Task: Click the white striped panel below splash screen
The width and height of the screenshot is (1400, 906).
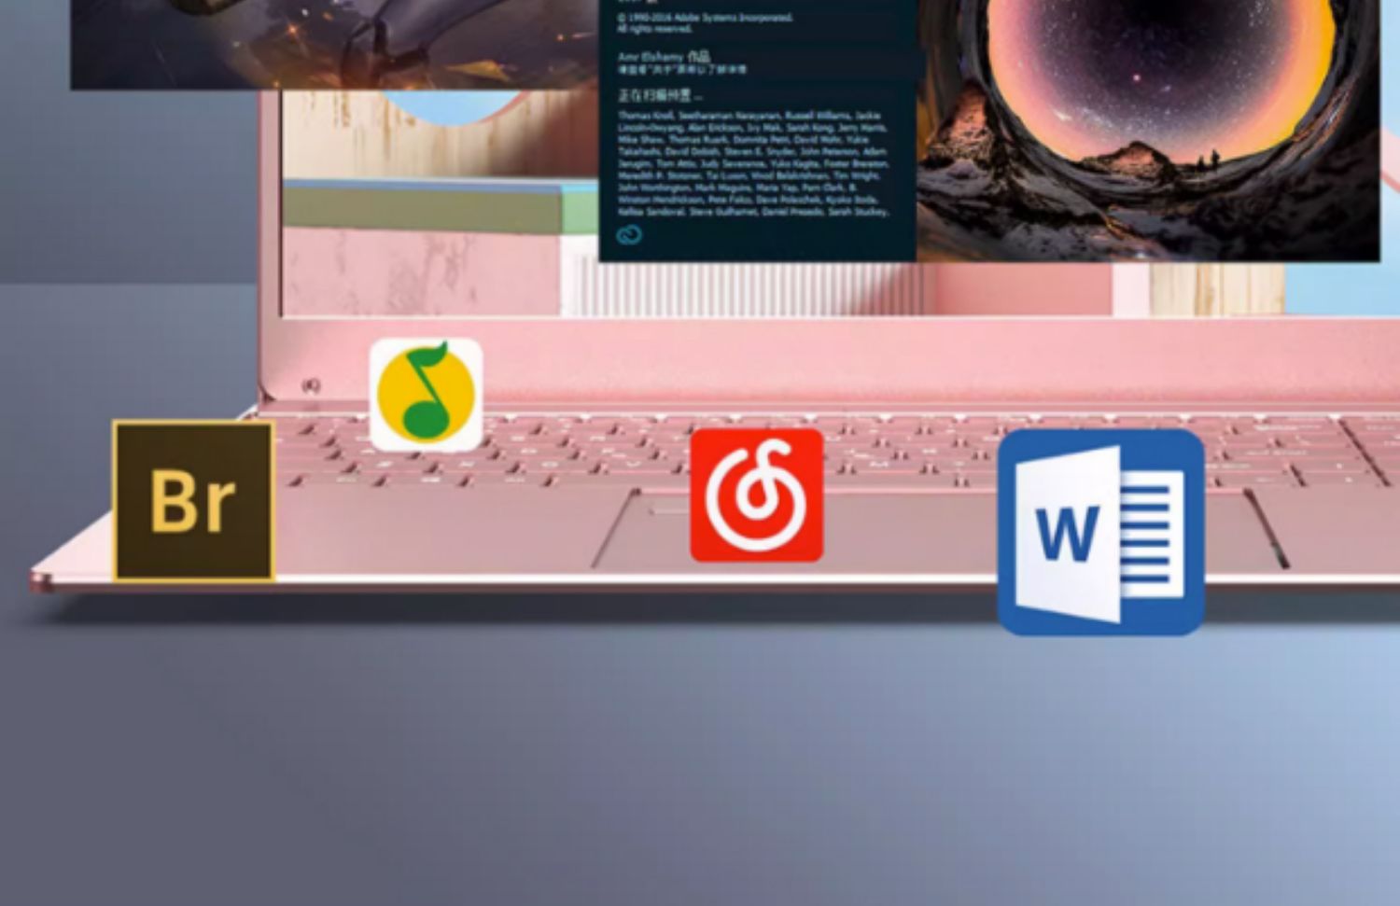Action: 747,289
